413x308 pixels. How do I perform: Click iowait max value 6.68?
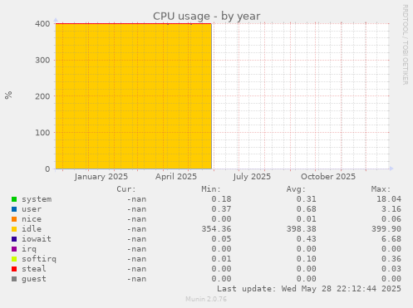391,239
